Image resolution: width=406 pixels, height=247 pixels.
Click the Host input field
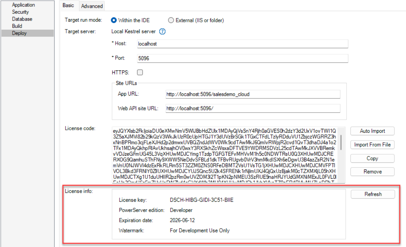click(x=242, y=44)
